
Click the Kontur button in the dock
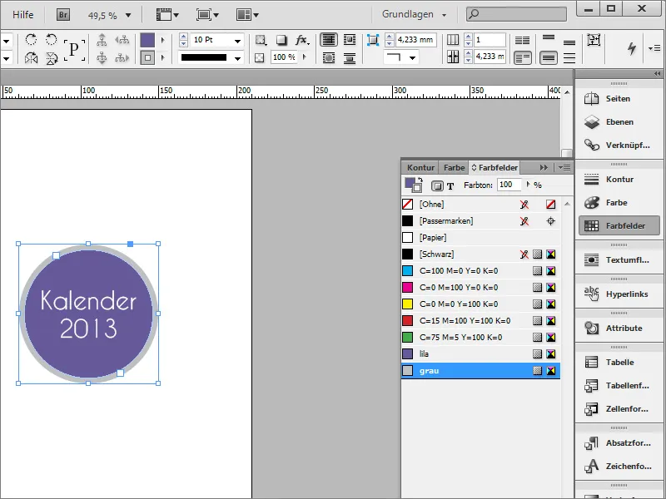(619, 180)
